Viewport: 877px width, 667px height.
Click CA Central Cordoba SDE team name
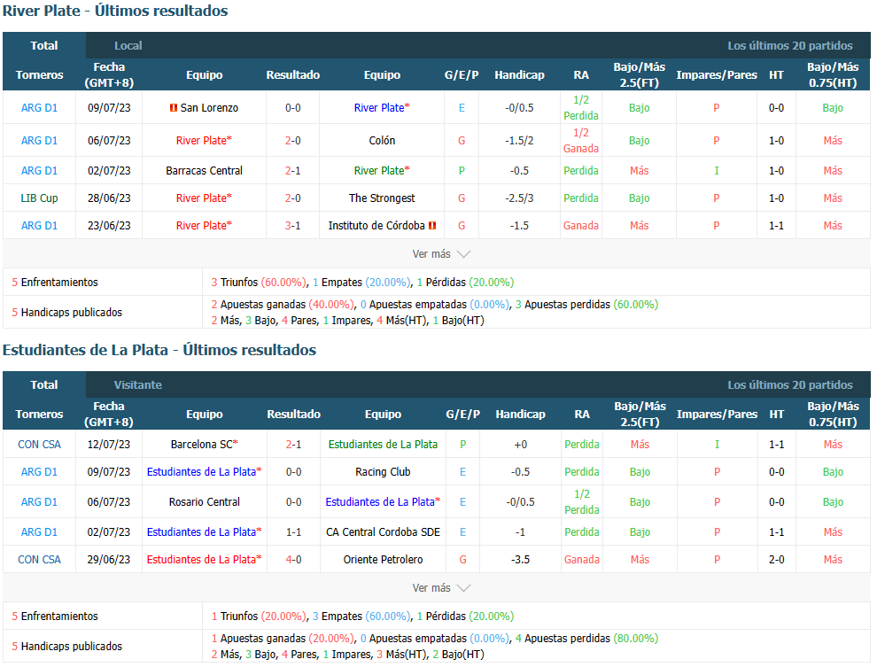(383, 533)
